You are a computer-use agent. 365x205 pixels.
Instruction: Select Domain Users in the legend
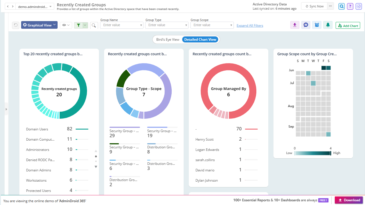[x=57, y=129]
